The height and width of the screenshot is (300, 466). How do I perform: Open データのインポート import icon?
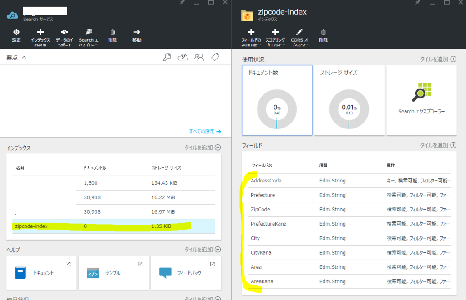(65, 32)
